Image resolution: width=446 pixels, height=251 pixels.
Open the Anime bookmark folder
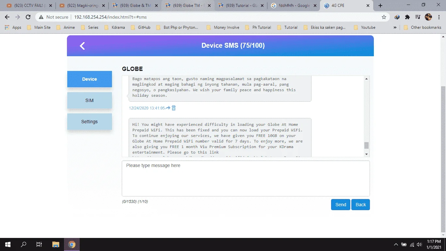pyautogui.click(x=65, y=27)
